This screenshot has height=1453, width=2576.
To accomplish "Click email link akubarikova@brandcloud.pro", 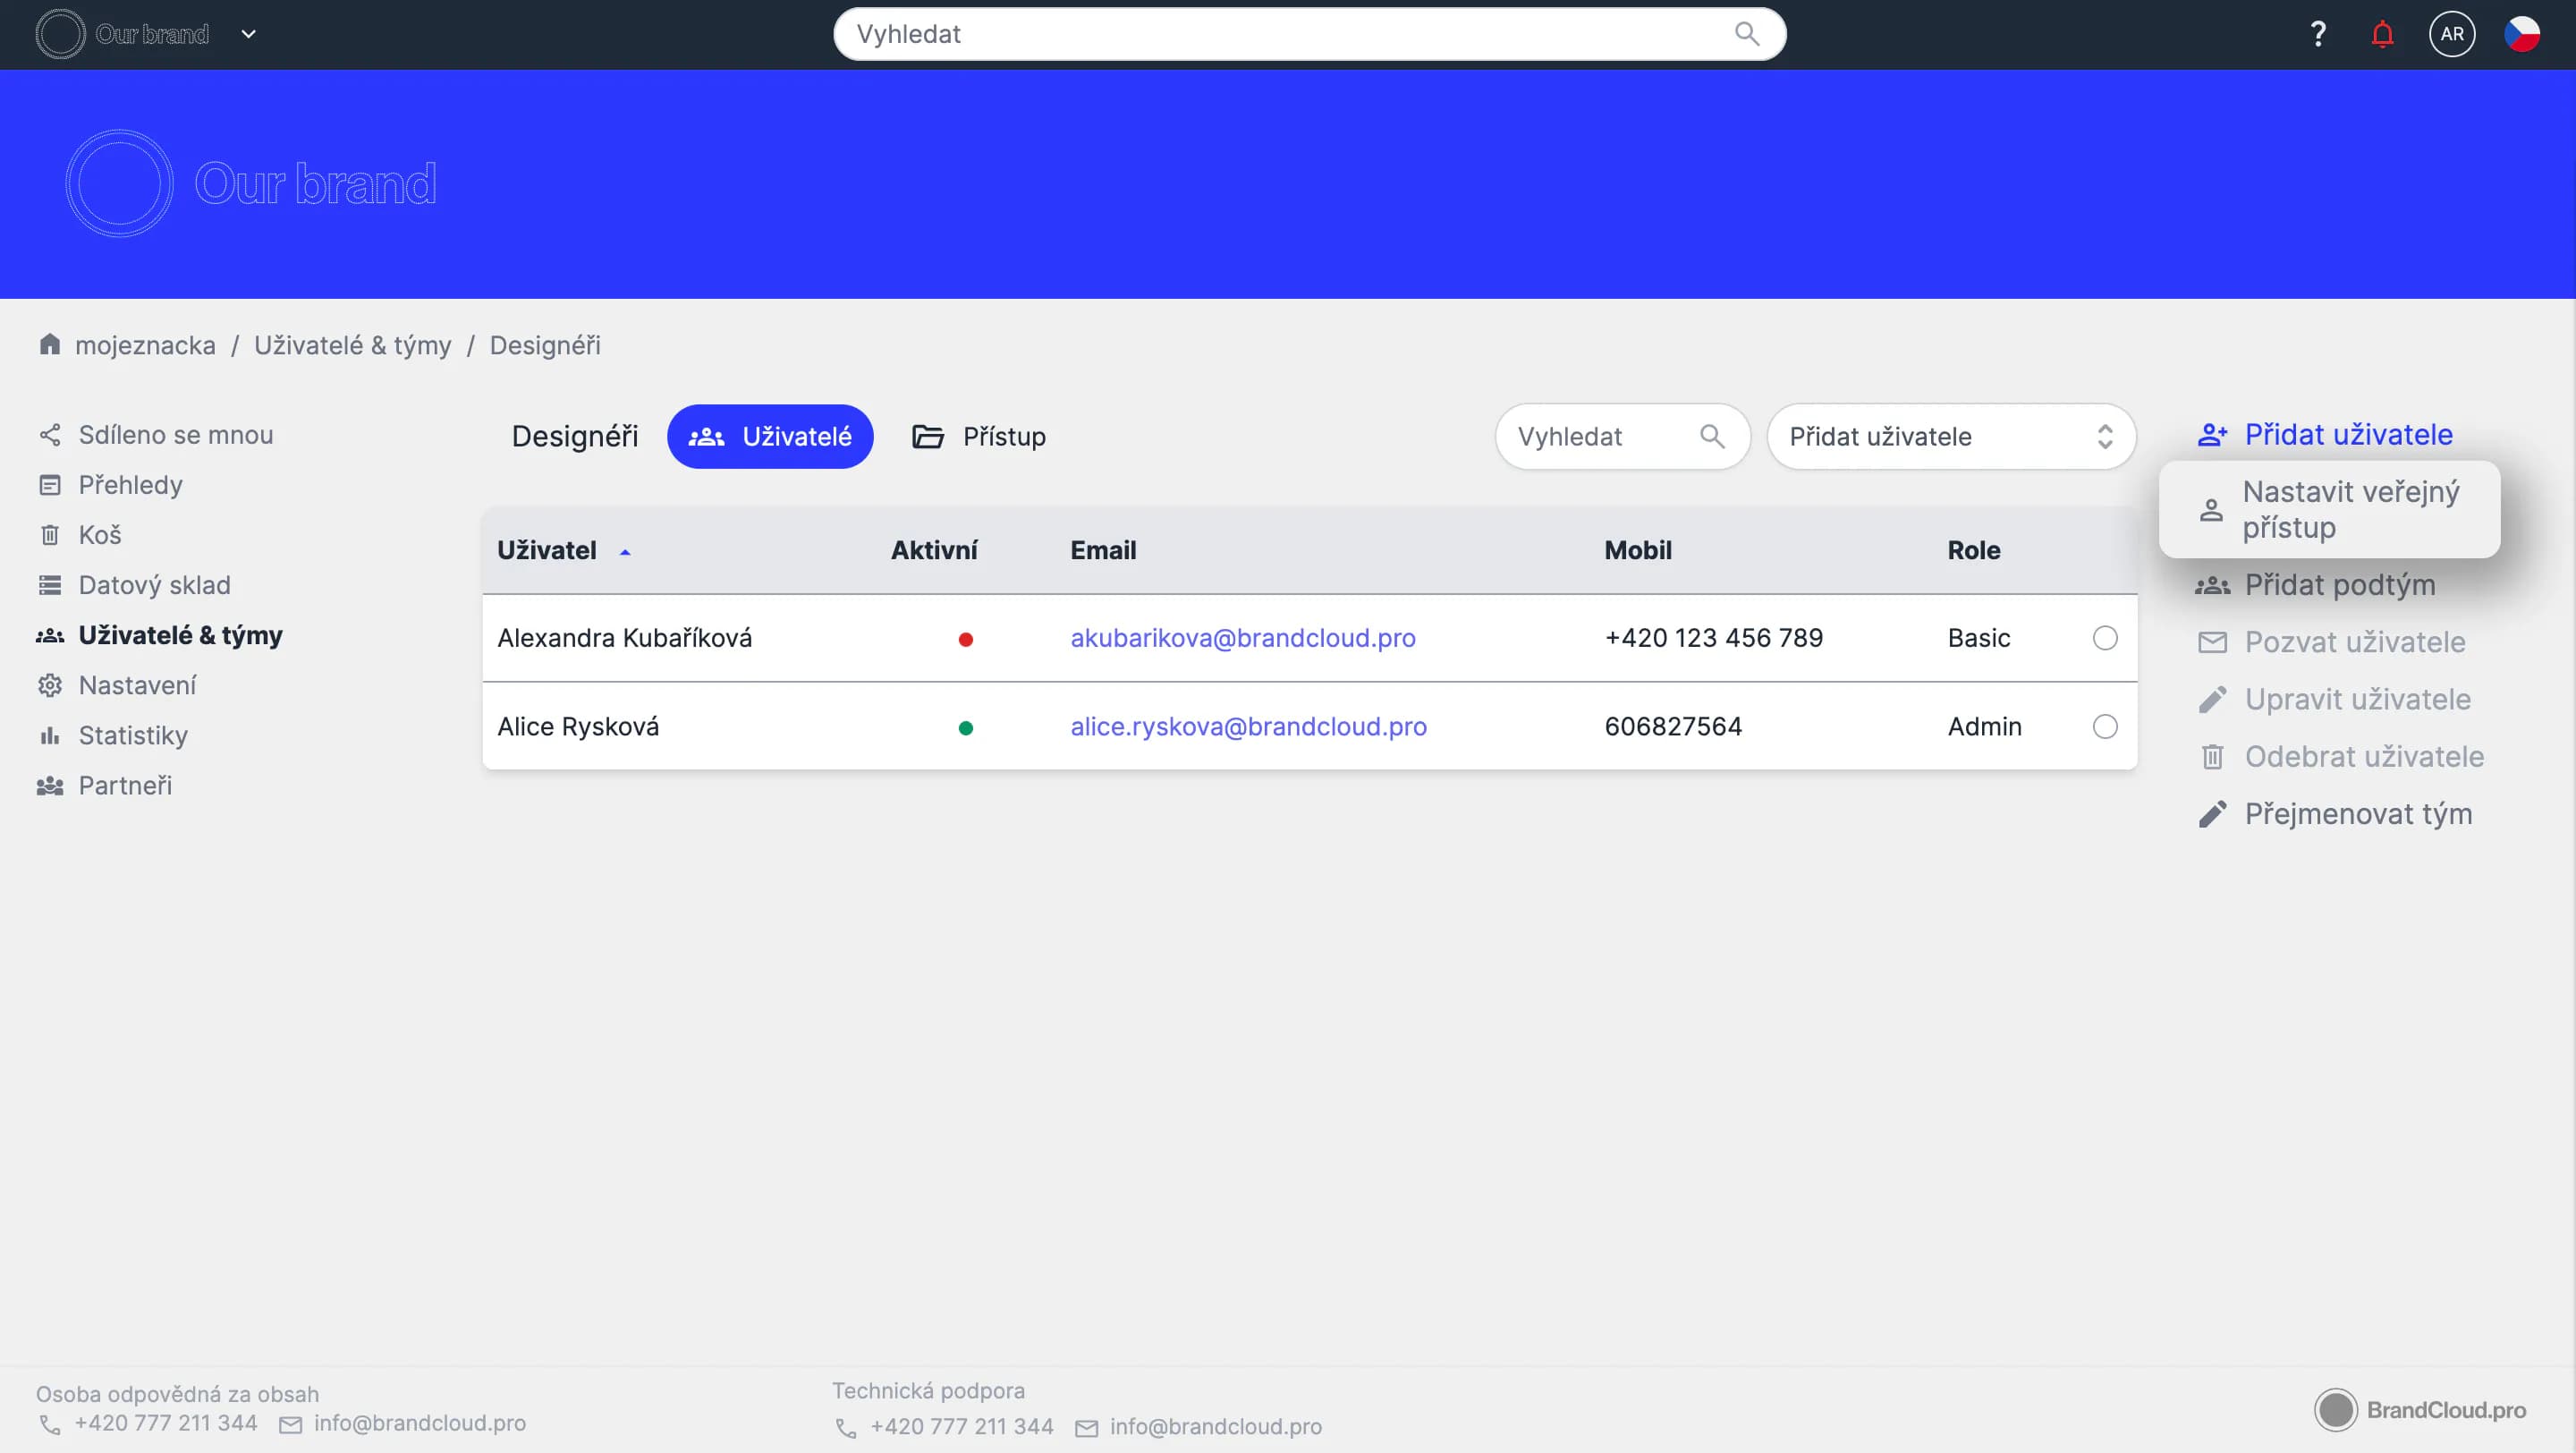I will pyautogui.click(x=1242, y=638).
